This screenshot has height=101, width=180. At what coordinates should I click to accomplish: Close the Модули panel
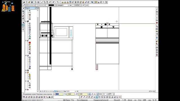click(x=38, y=8)
